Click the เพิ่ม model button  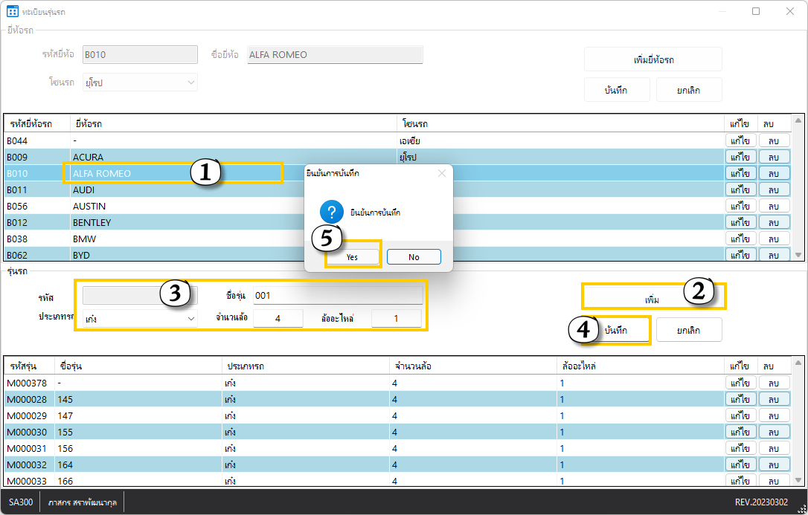(x=653, y=299)
